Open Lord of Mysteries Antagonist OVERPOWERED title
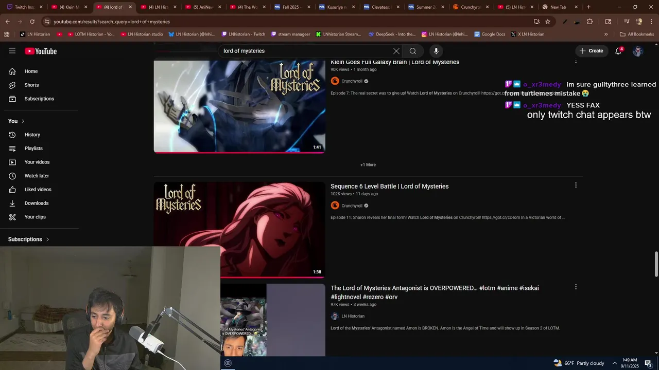This screenshot has height=370, width=659. coord(435,292)
